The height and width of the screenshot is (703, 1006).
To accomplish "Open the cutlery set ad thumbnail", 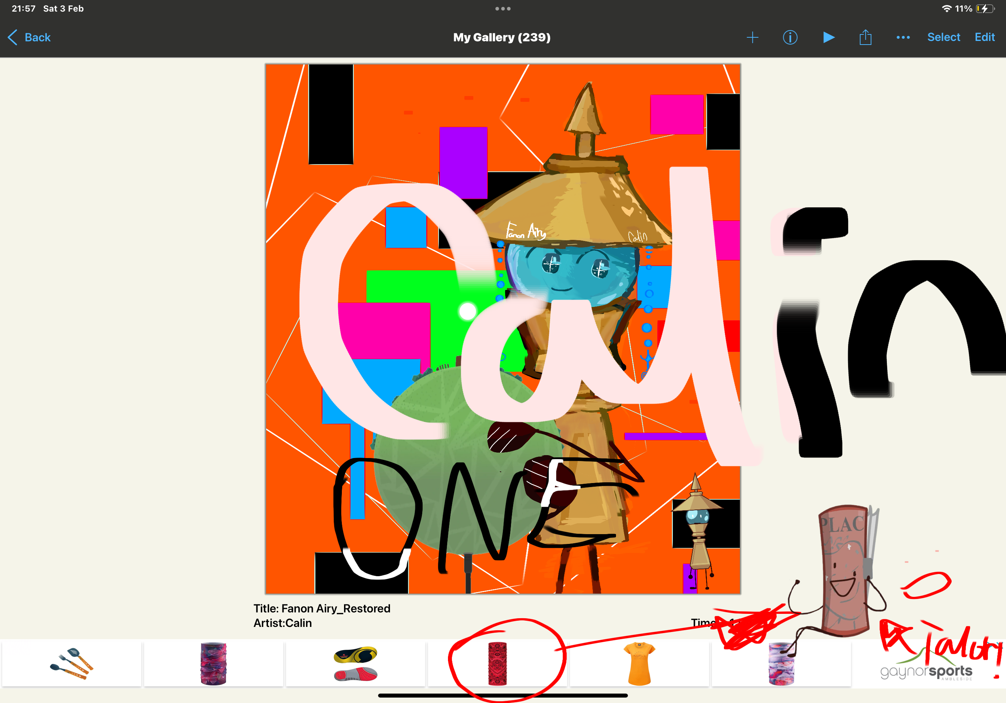I will 71,663.
